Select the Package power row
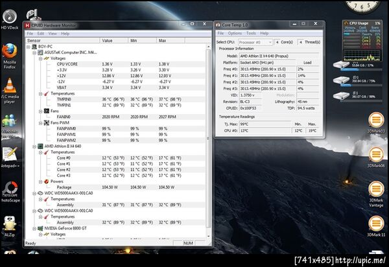The height and width of the screenshot is (267, 389). point(115,187)
